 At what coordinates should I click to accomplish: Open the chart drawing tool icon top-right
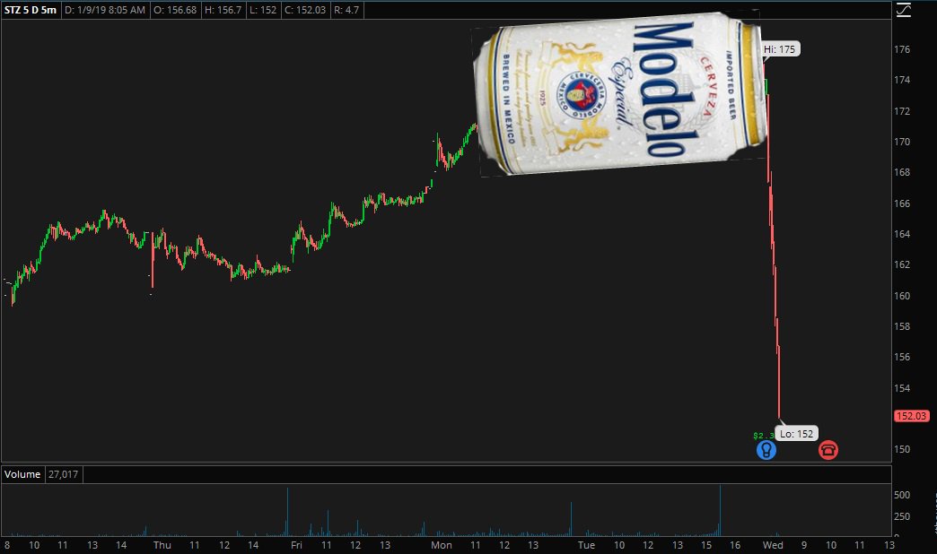tap(904, 10)
